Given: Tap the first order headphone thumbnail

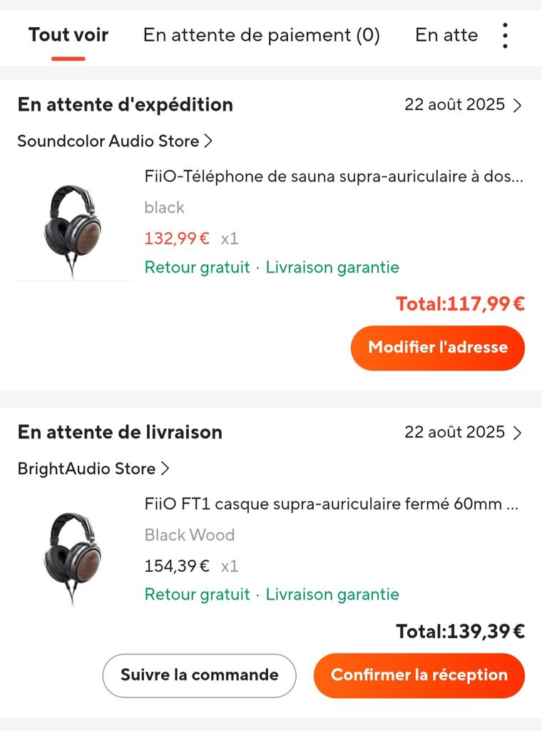Looking at the screenshot, I should point(72,224).
